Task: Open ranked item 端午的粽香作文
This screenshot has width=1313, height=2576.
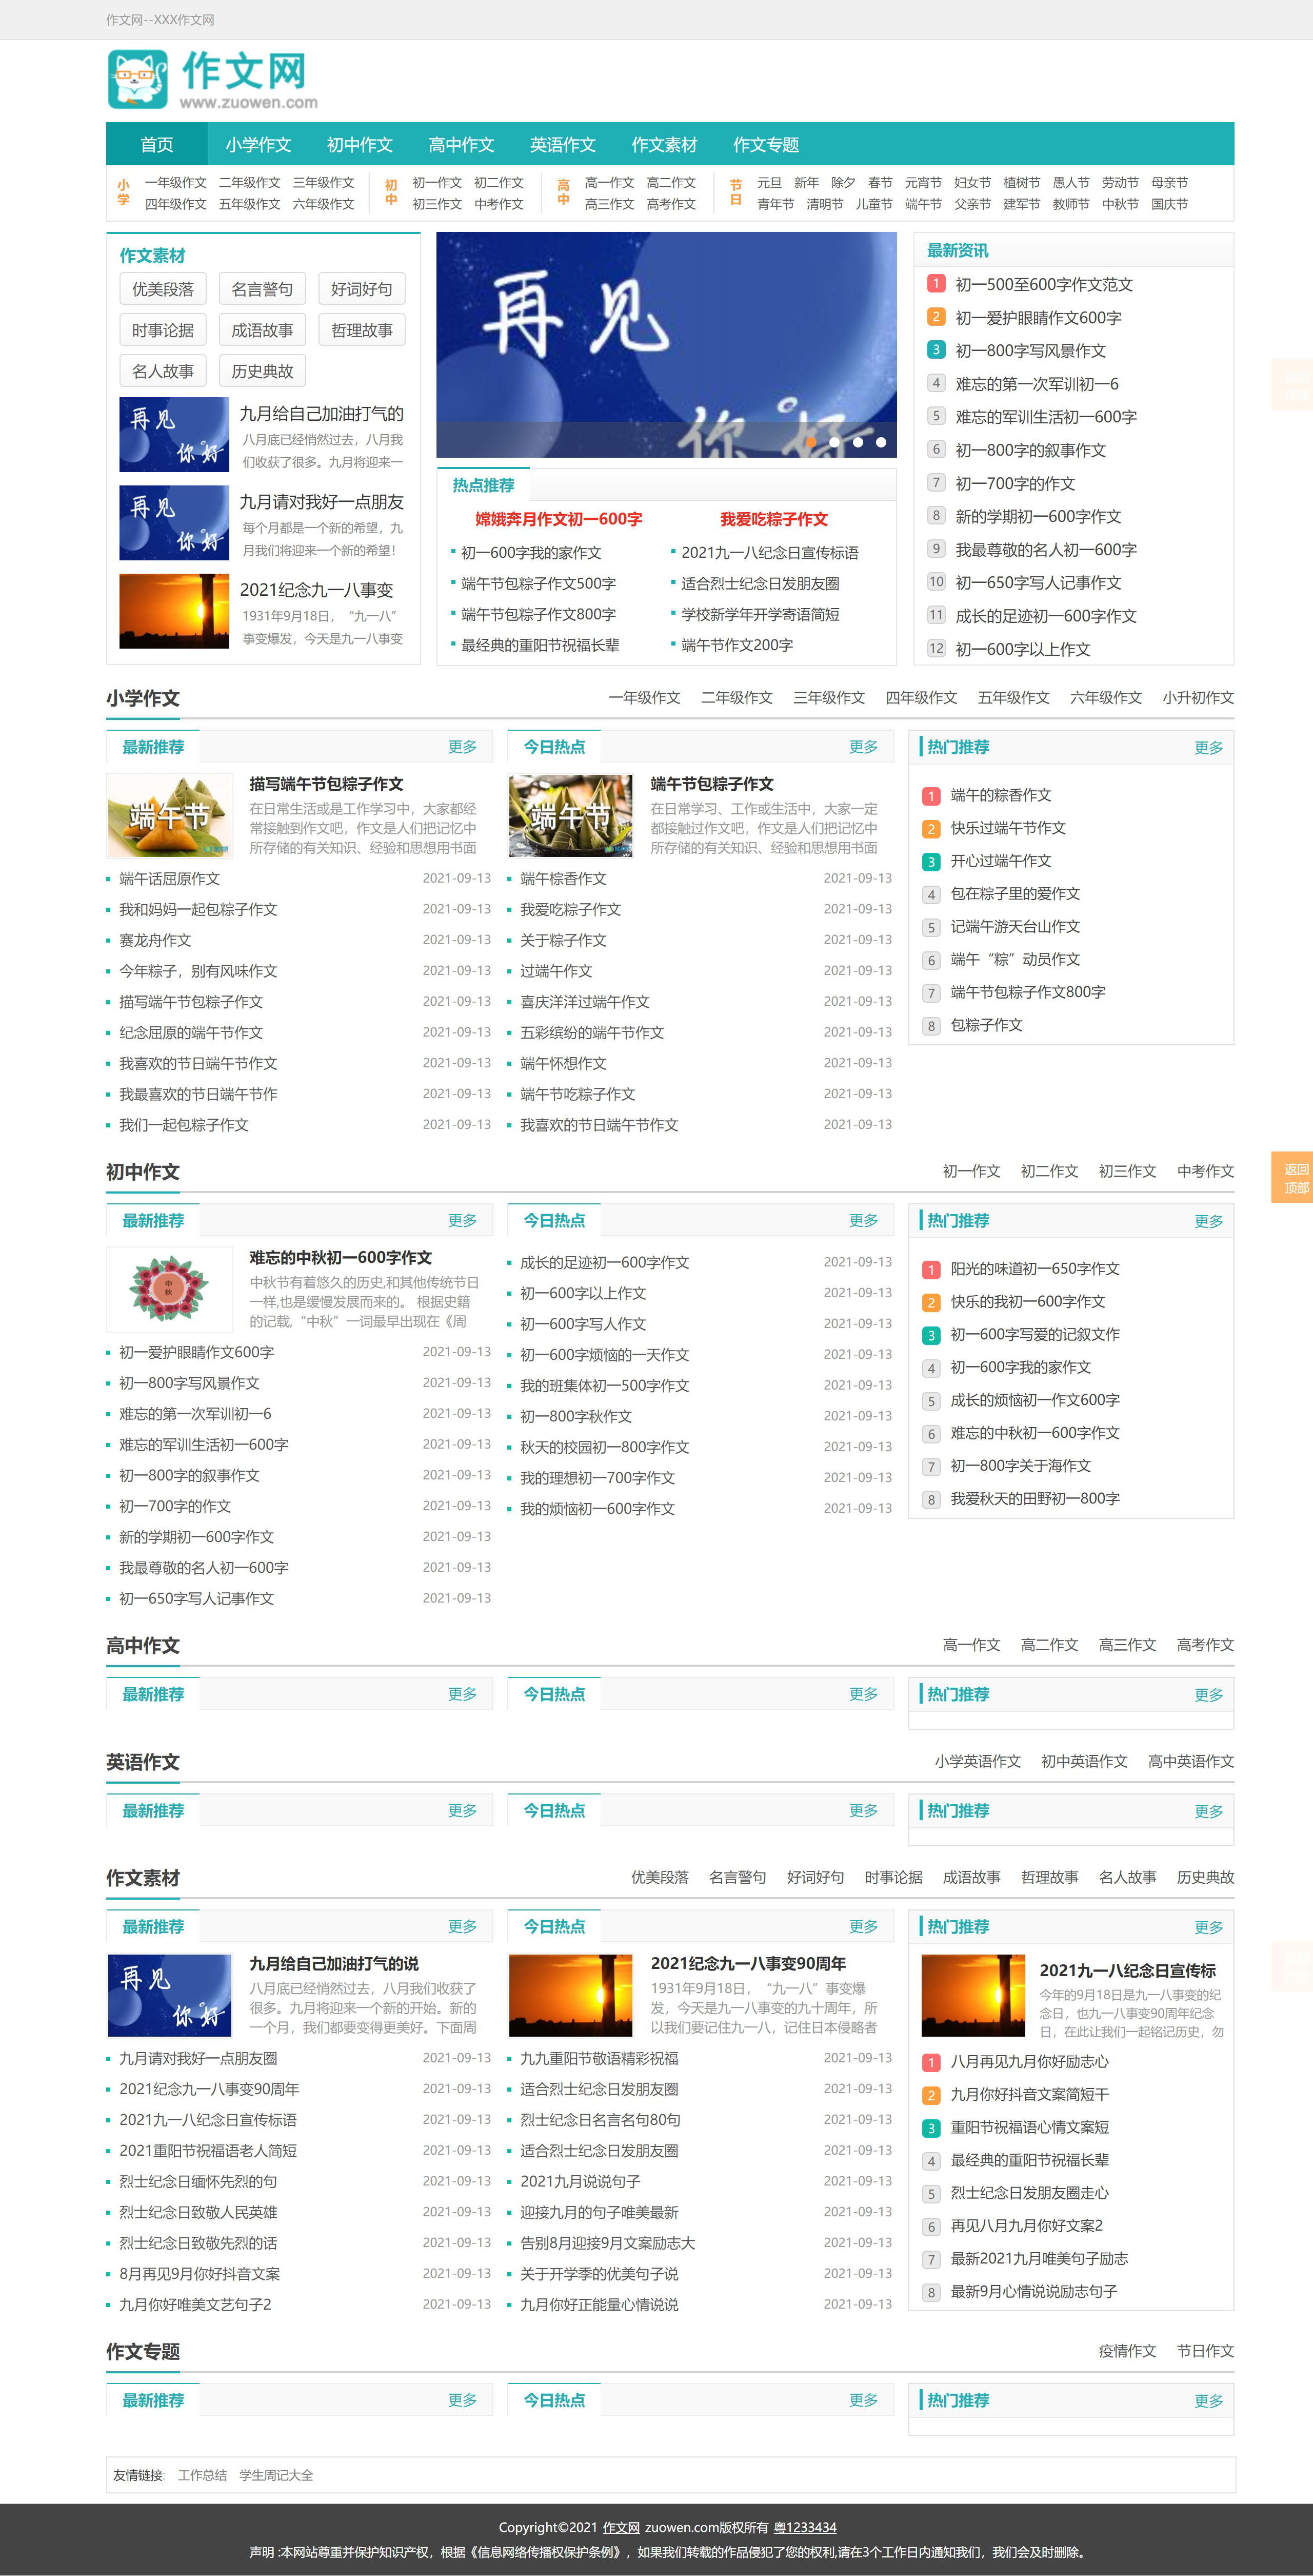Action: [x=1000, y=795]
